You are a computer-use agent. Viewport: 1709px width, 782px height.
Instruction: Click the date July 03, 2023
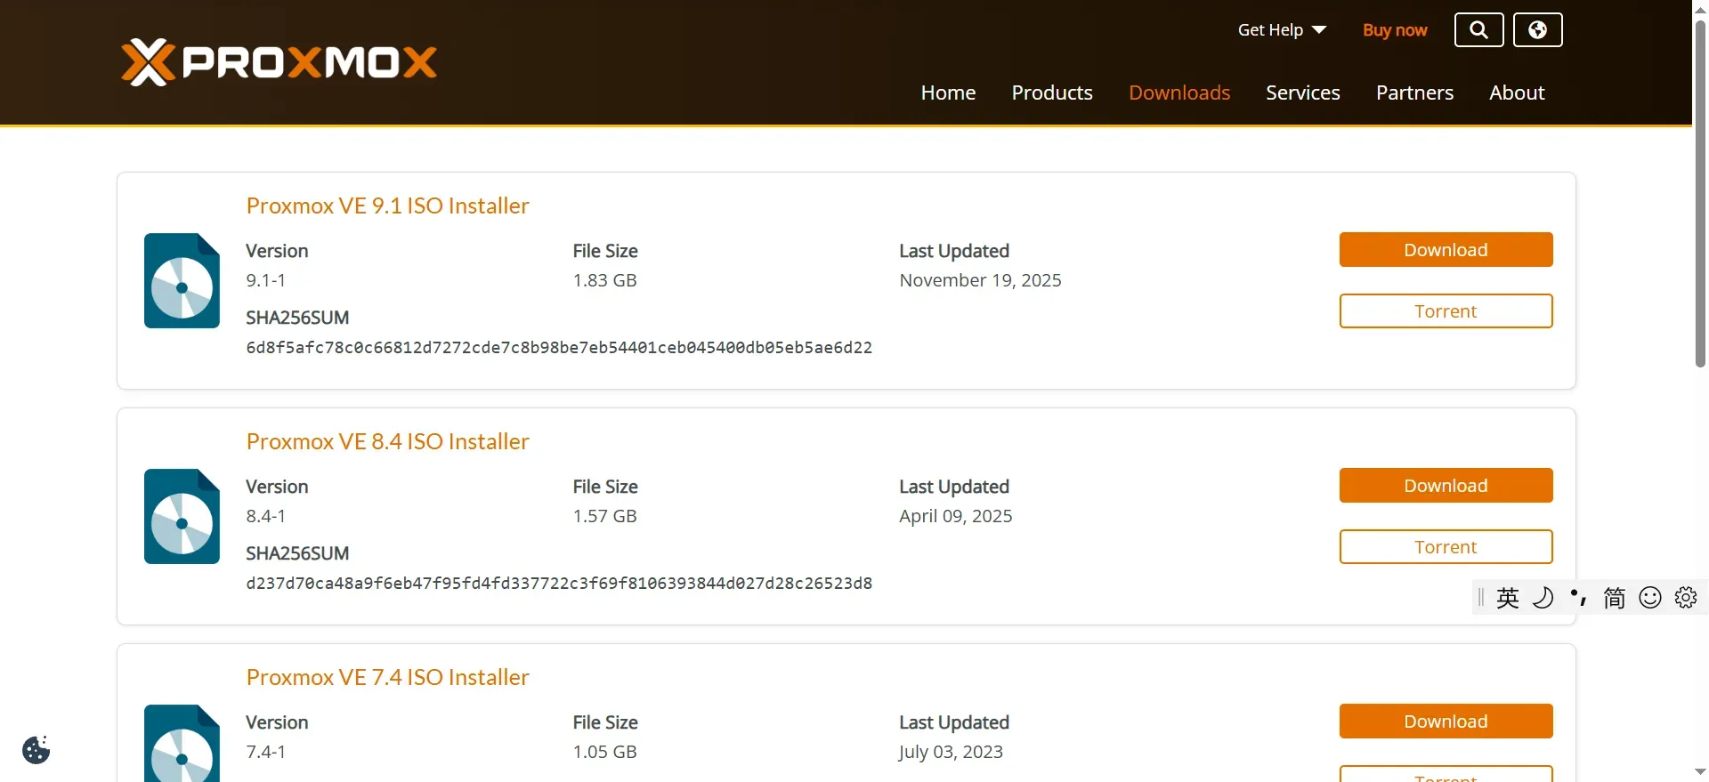[x=952, y=752]
